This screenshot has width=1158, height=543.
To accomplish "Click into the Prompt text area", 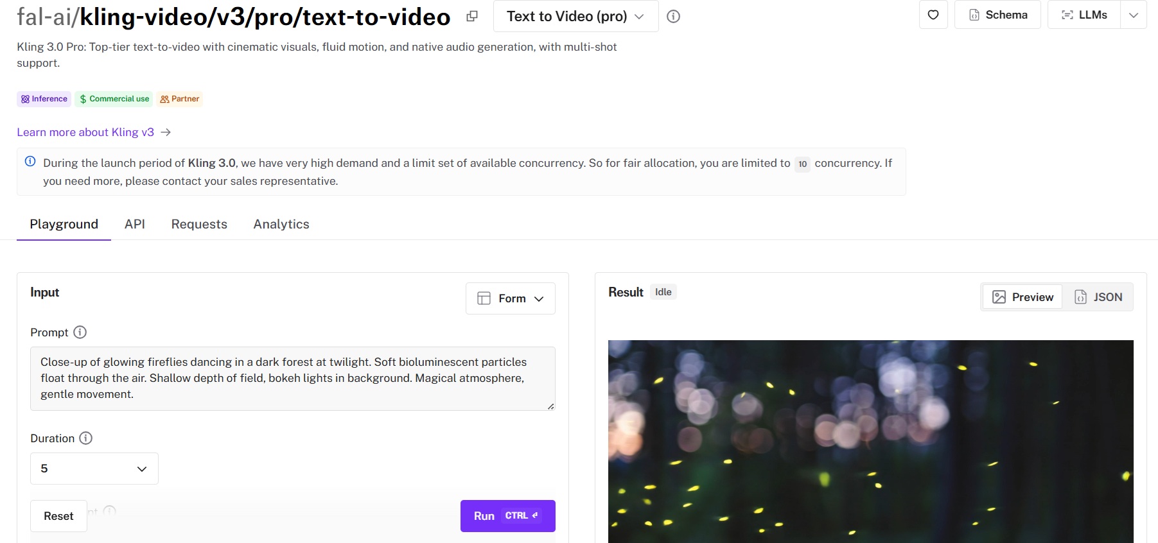I will 292,379.
